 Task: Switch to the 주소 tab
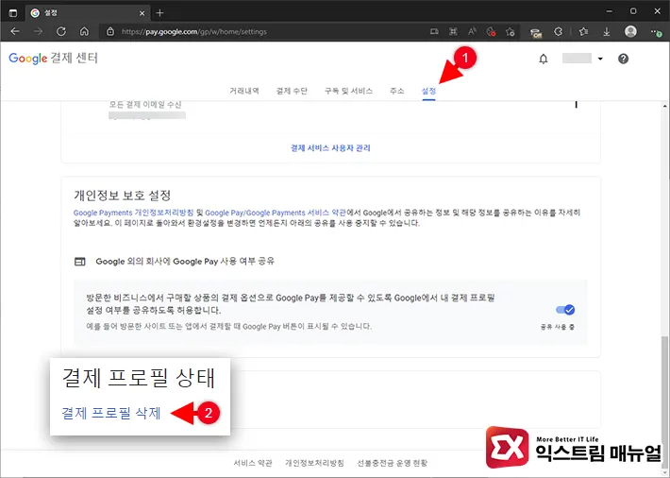click(396, 91)
